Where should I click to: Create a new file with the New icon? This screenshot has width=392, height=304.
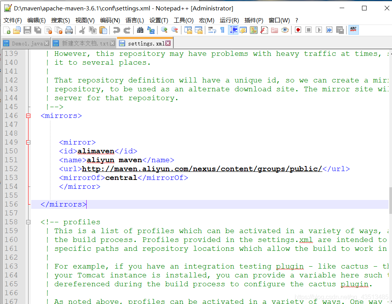tap(7, 30)
